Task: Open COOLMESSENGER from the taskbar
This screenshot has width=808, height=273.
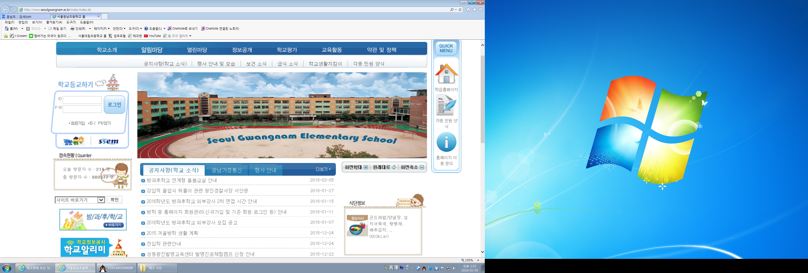Action: [x=116, y=268]
